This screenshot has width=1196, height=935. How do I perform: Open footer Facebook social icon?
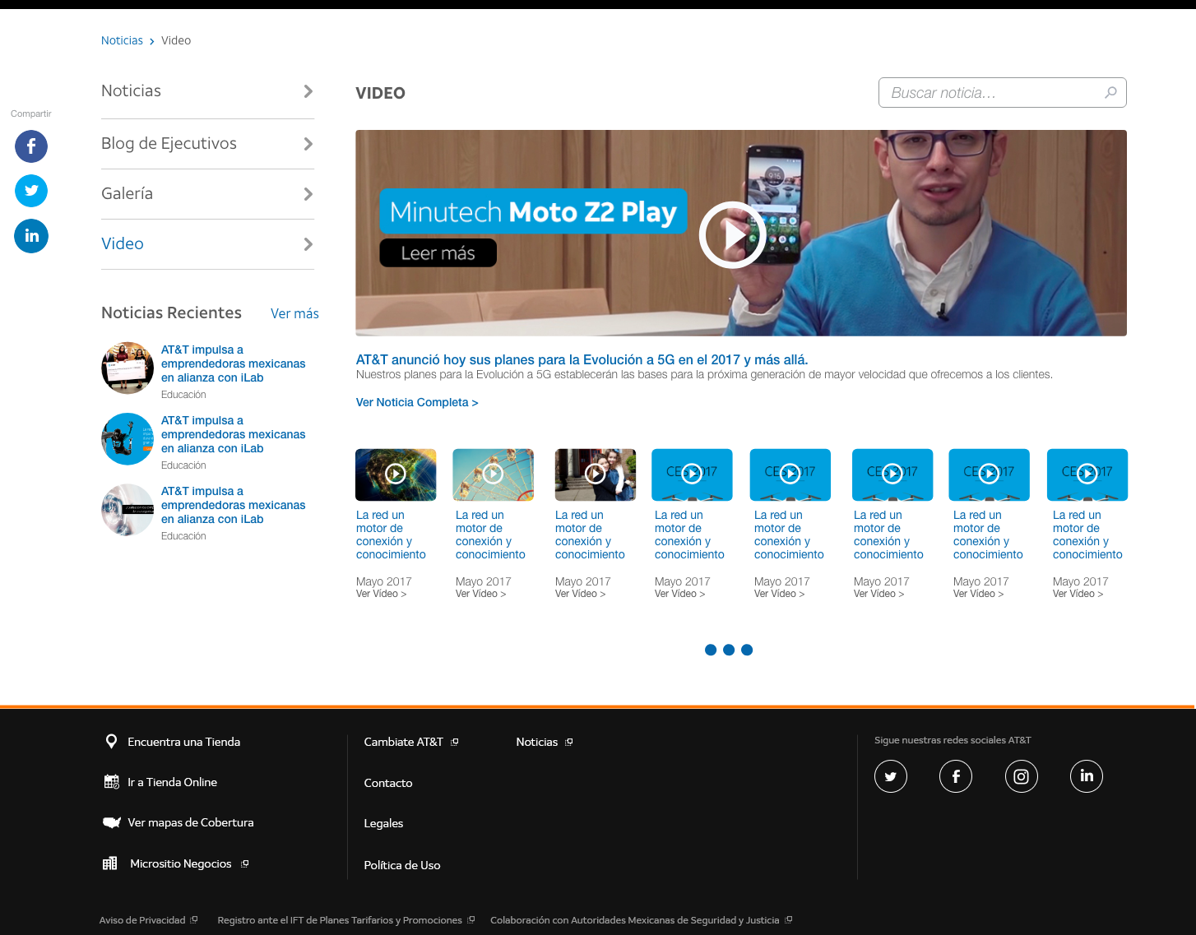[x=956, y=776]
